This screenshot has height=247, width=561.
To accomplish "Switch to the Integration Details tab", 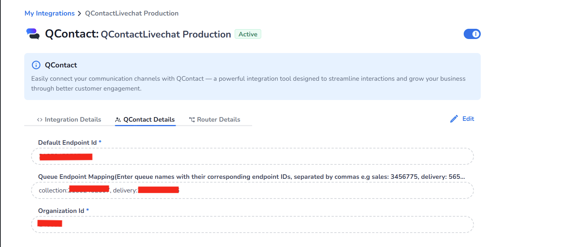I will [x=73, y=120].
